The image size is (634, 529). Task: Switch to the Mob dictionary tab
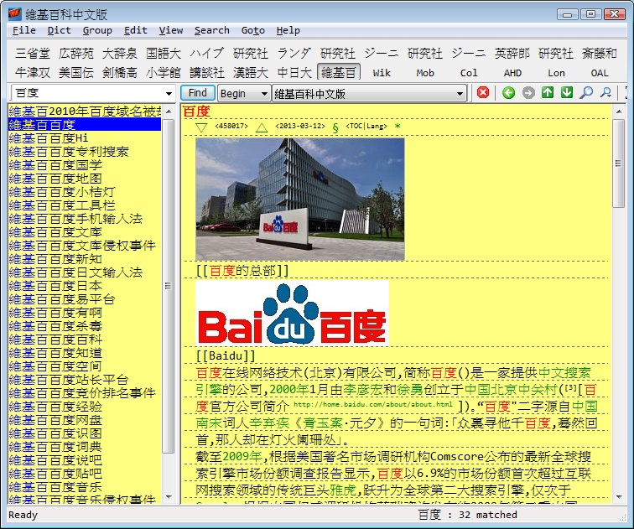pyautogui.click(x=425, y=73)
